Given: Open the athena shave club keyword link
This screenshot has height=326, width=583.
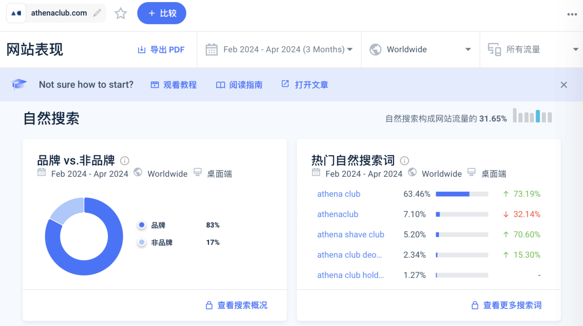Looking at the screenshot, I should pyautogui.click(x=351, y=234).
